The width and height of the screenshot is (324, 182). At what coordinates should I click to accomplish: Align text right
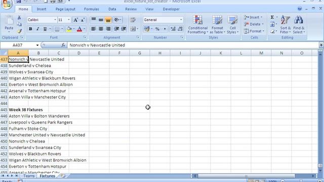108,29
